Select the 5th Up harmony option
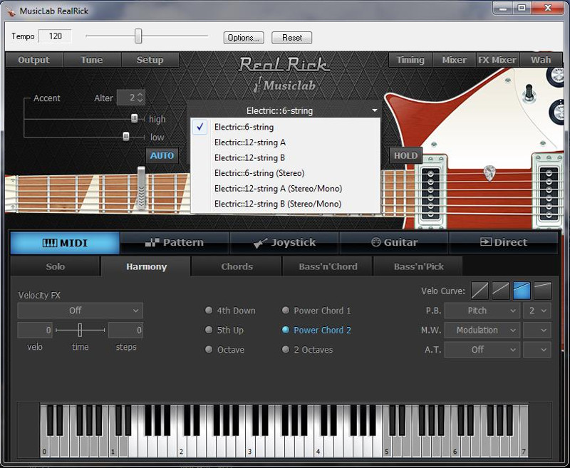The image size is (570, 468). coord(224,330)
